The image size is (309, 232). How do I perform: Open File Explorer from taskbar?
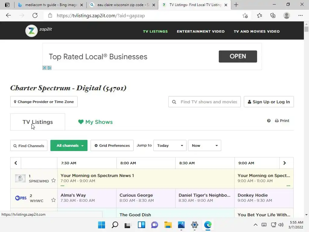click(x=168, y=225)
